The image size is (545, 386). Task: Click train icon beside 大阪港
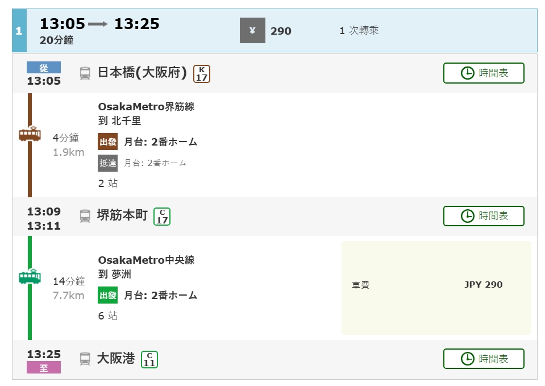[85, 359]
